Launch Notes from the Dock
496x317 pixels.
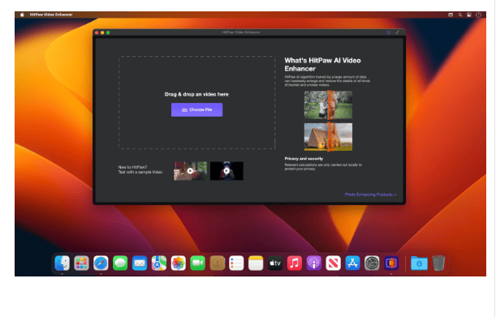(x=256, y=263)
